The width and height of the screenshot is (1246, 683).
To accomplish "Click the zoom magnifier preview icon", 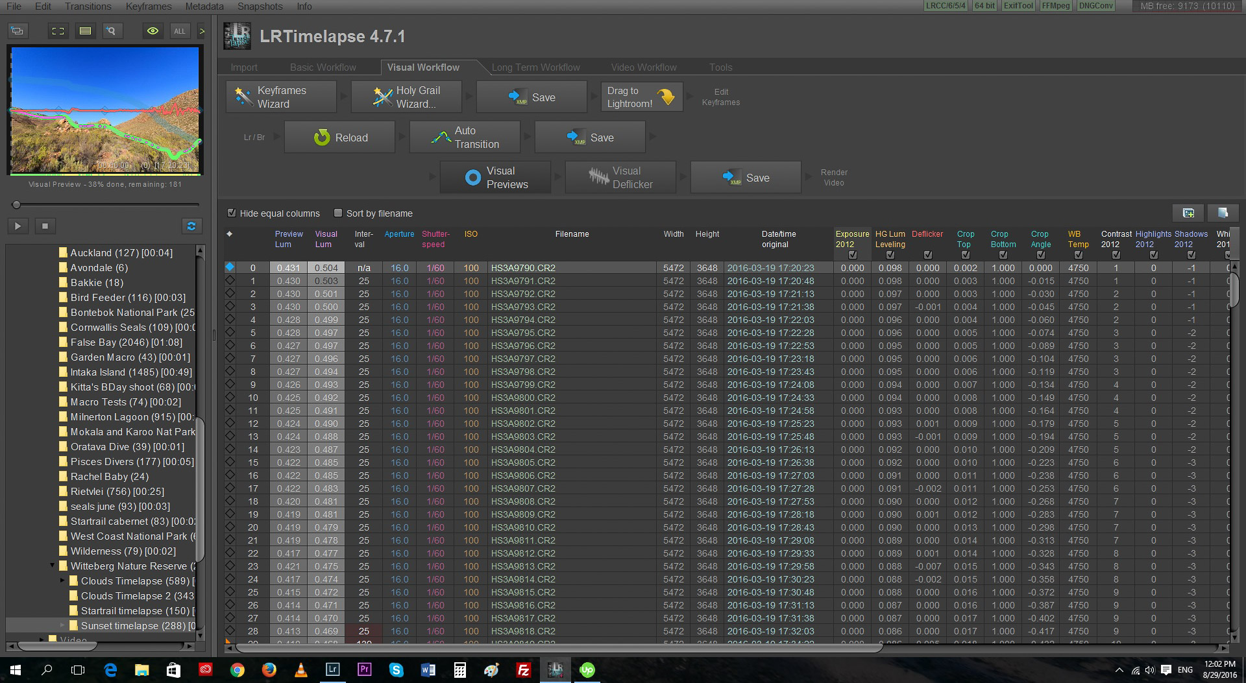I will click(112, 31).
